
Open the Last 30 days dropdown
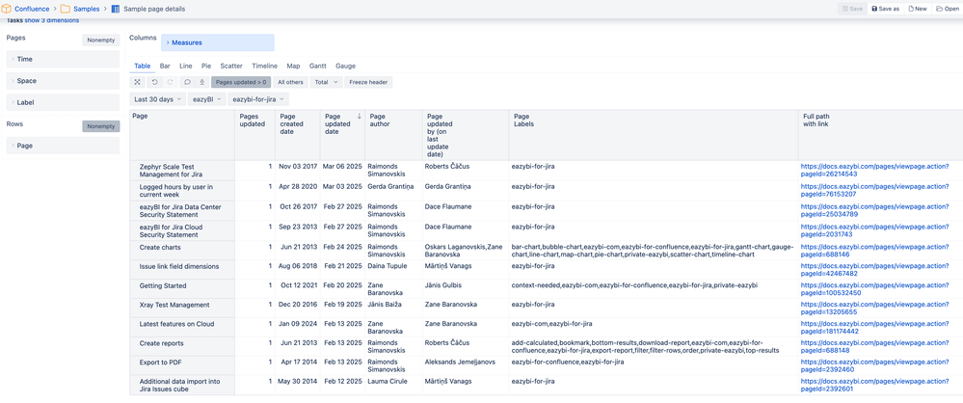point(158,99)
